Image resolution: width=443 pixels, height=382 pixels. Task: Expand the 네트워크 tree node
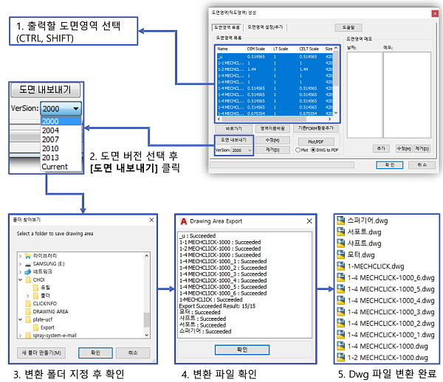tap(20, 272)
